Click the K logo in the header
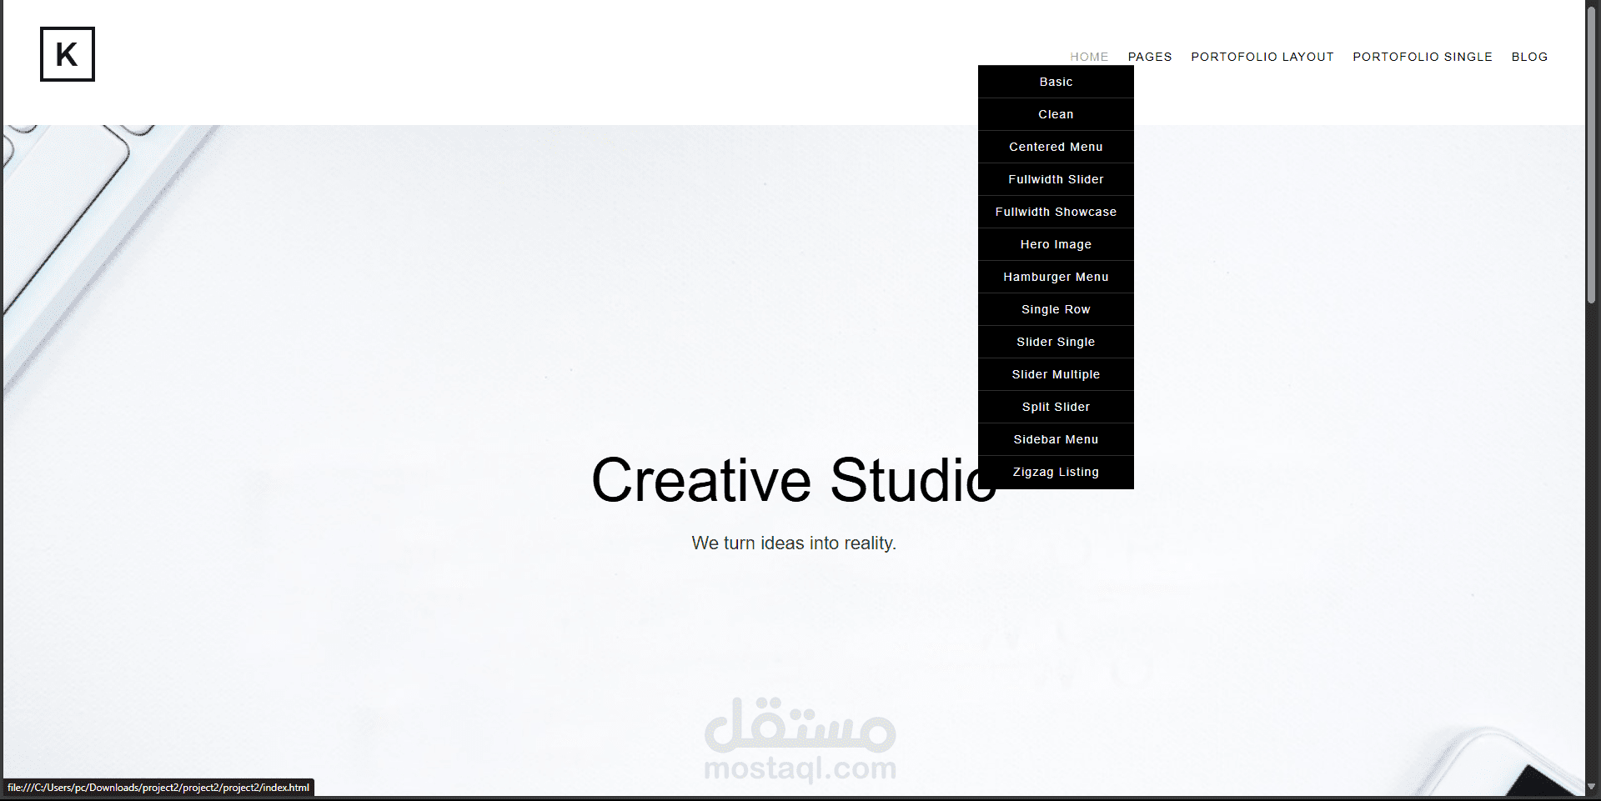 point(68,54)
